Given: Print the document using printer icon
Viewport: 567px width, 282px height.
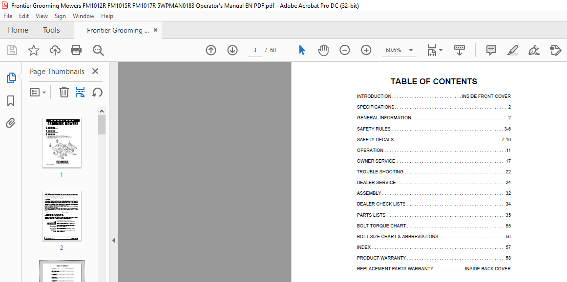Looking at the screenshot, I should [76, 50].
